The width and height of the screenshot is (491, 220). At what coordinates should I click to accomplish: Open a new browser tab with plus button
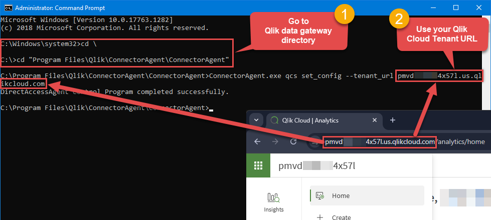pyautogui.click(x=393, y=120)
